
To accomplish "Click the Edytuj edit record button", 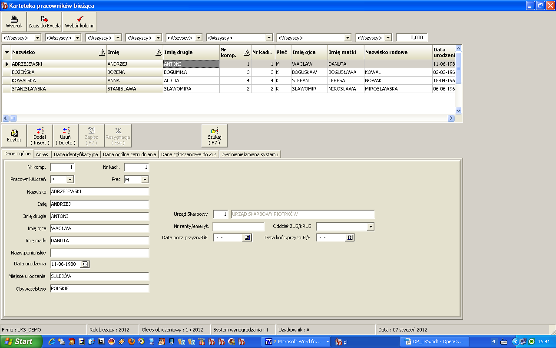I will click(x=14, y=136).
